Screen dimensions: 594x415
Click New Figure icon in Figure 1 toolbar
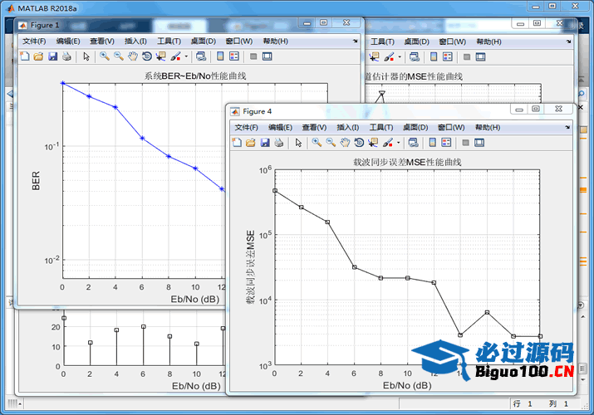(25, 56)
